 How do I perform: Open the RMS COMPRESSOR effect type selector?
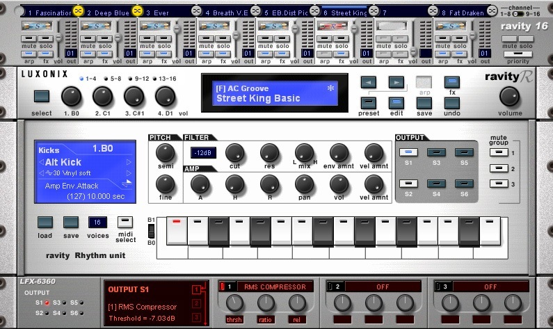pyautogui.click(x=275, y=287)
